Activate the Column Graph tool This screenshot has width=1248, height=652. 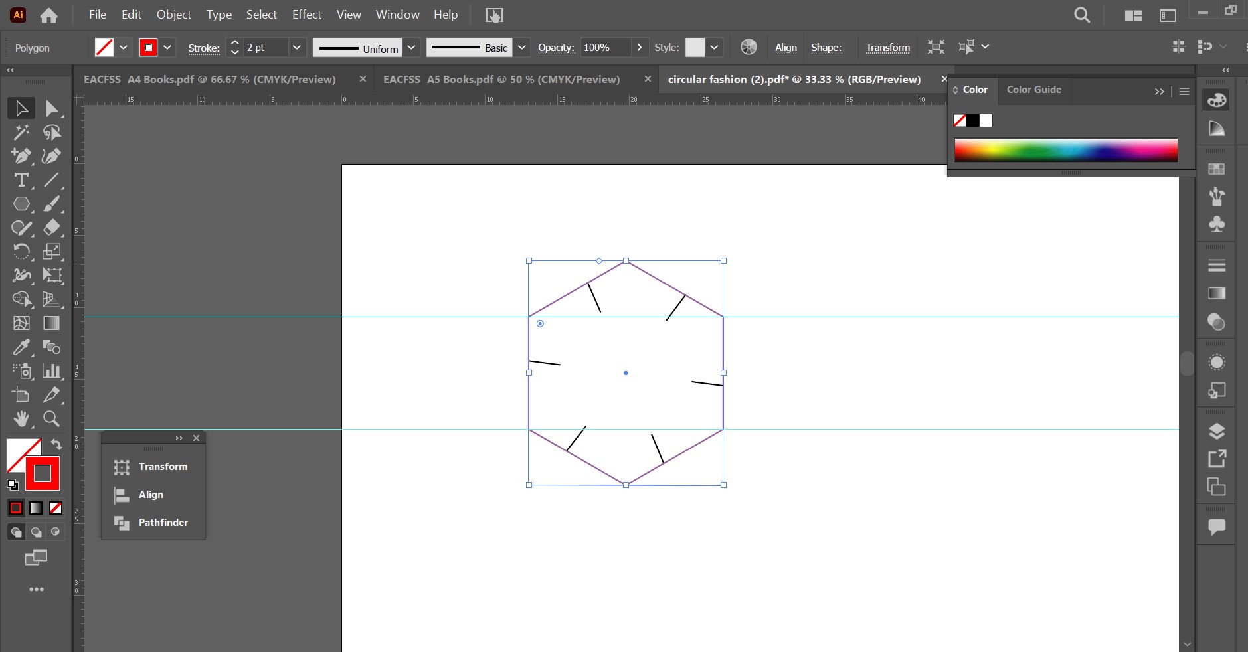coord(51,371)
